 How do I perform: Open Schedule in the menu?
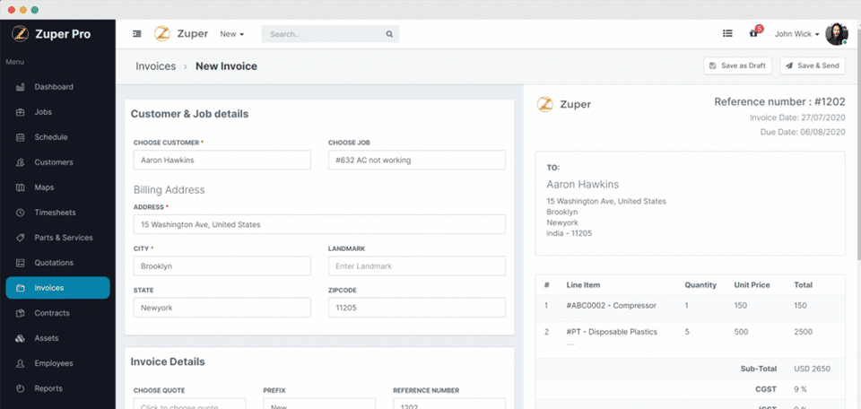[51, 137]
